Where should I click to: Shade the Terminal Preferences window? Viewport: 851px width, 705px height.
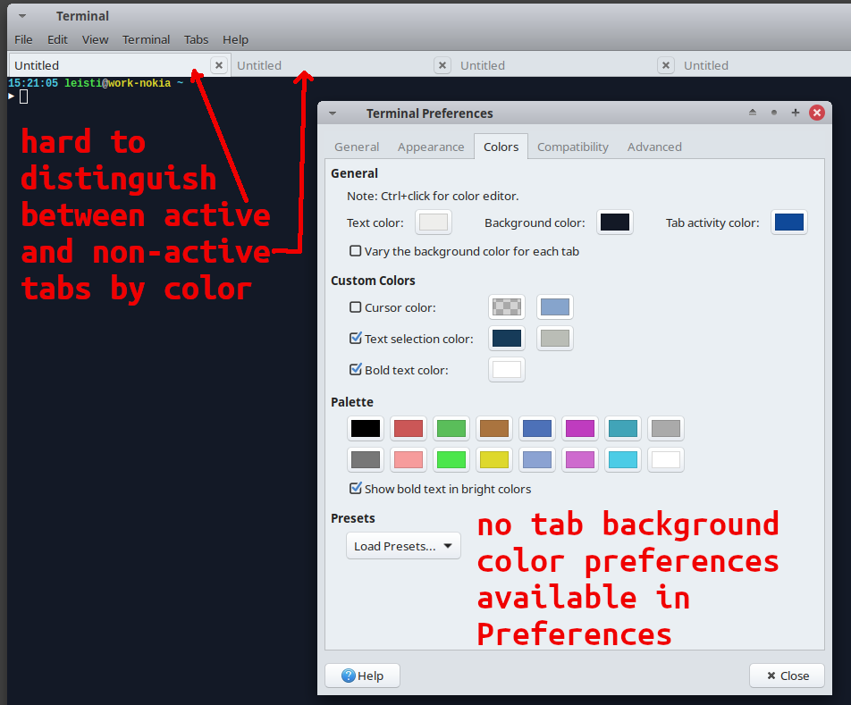click(753, 113)
